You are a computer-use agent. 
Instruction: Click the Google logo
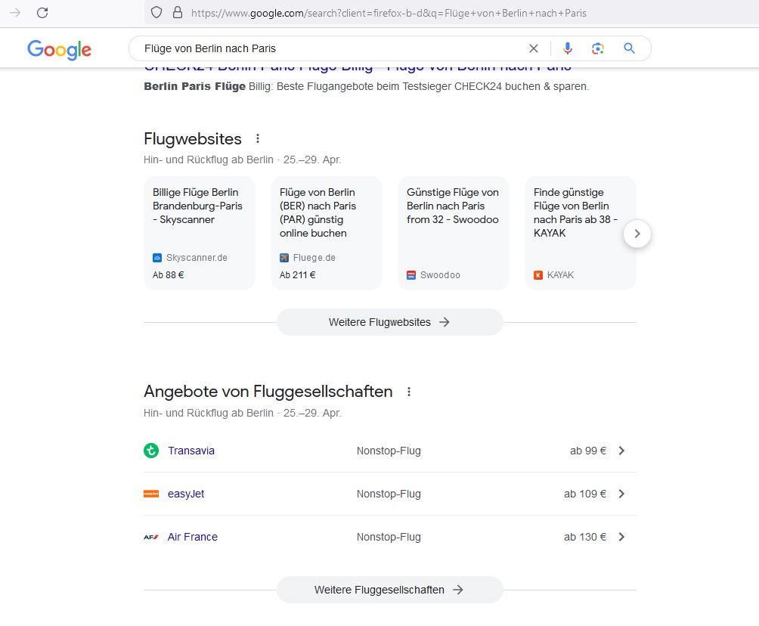click(x=59, y=49)
